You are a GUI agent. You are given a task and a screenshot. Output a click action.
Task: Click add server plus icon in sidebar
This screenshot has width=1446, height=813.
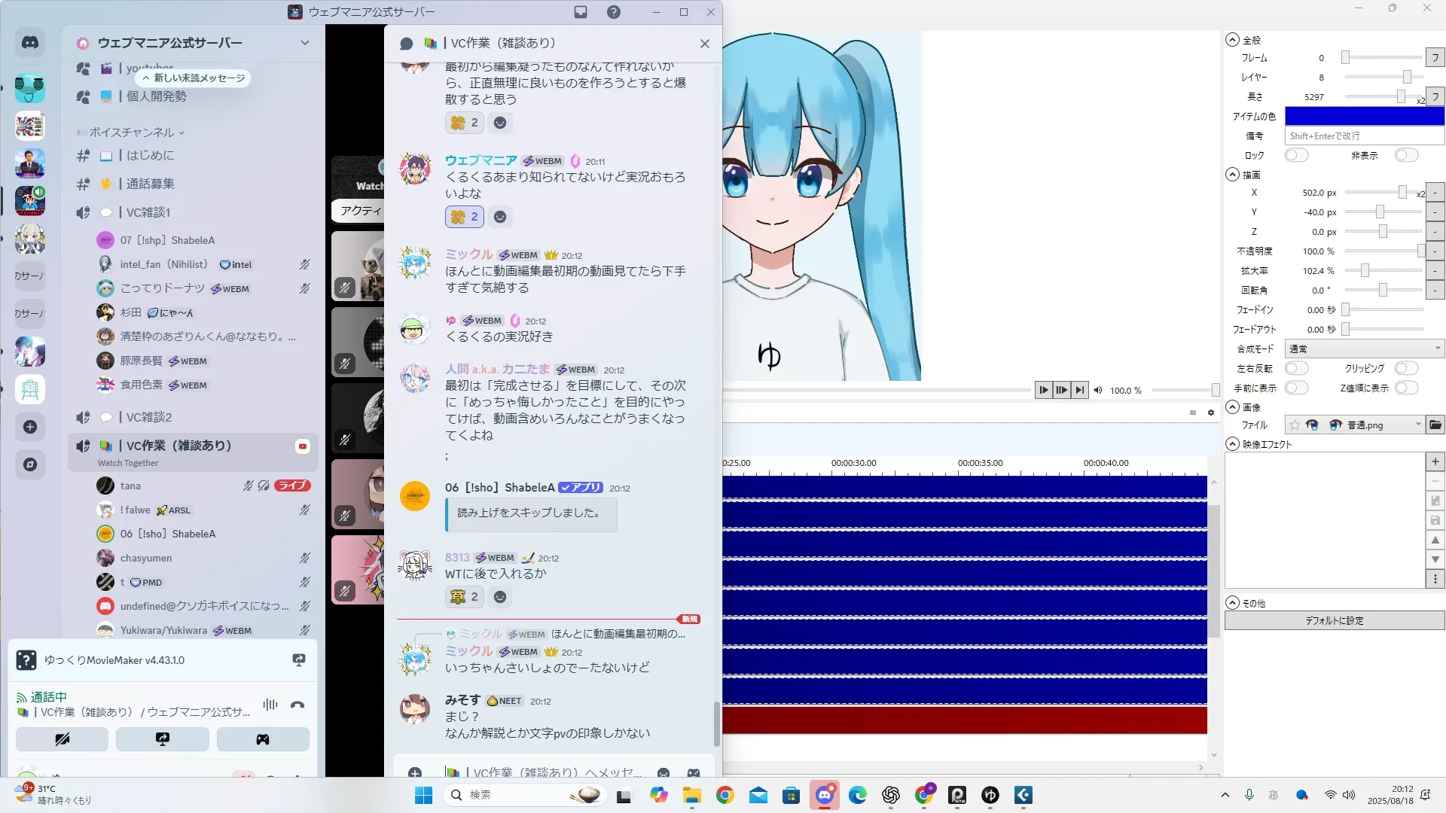click(x=30, y=427)
